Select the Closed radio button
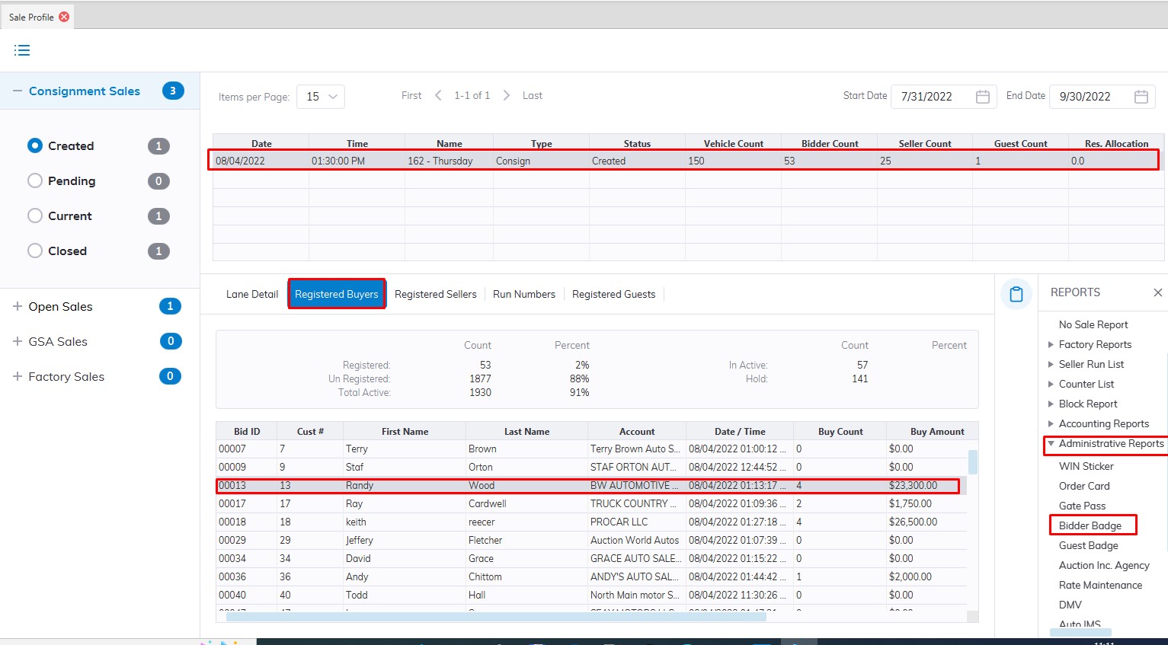 tap(35, 251)
